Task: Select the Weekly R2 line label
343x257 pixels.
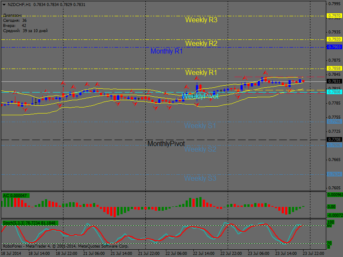Action: tap(201, 44)
